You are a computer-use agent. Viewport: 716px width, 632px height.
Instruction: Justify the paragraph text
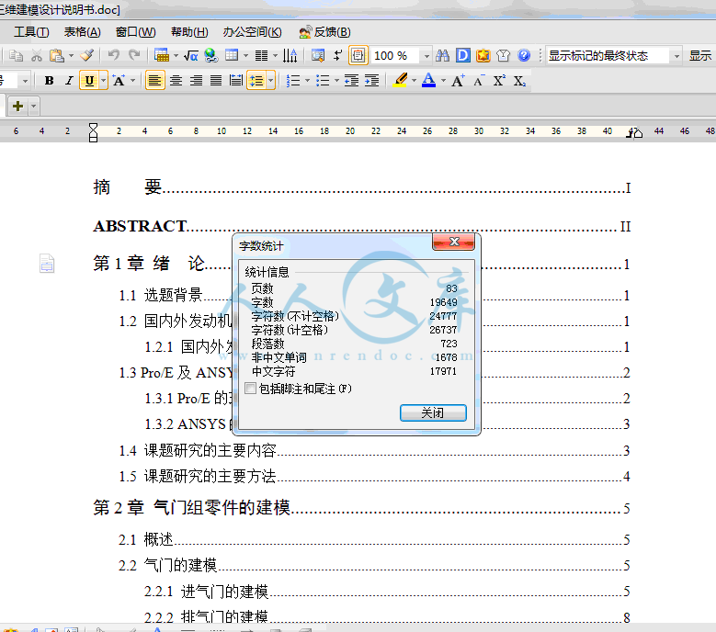(x=216, y=81)
